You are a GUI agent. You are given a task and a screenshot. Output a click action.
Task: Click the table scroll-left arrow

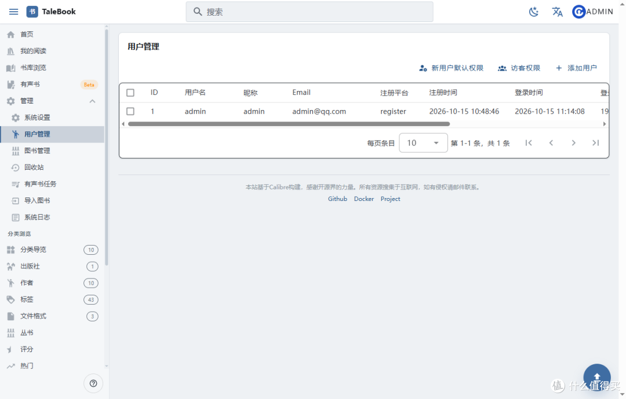[x=123, y=124]
